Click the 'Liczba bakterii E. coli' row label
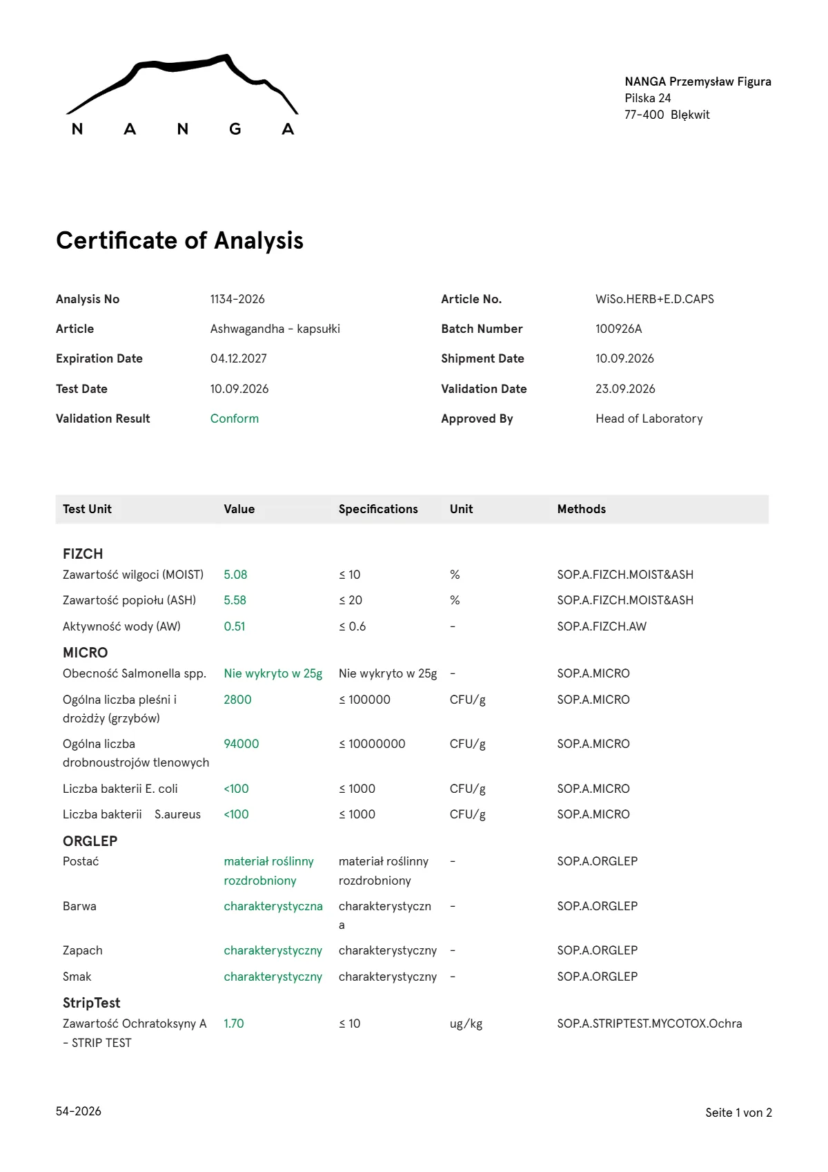828x1172 pixels. tap(120, 789)
